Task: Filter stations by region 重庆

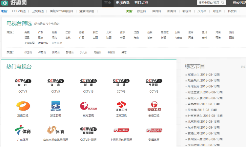Action: (41, 38)
